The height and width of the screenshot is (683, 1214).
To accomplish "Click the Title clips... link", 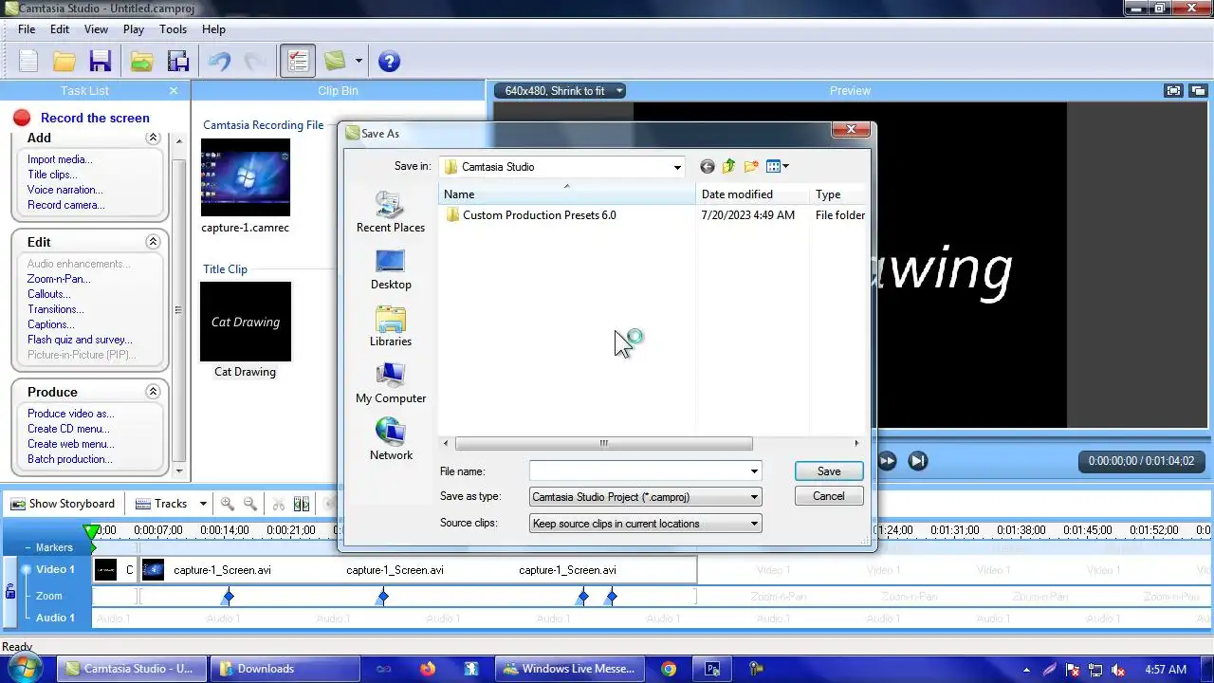I will coord(52,175).
